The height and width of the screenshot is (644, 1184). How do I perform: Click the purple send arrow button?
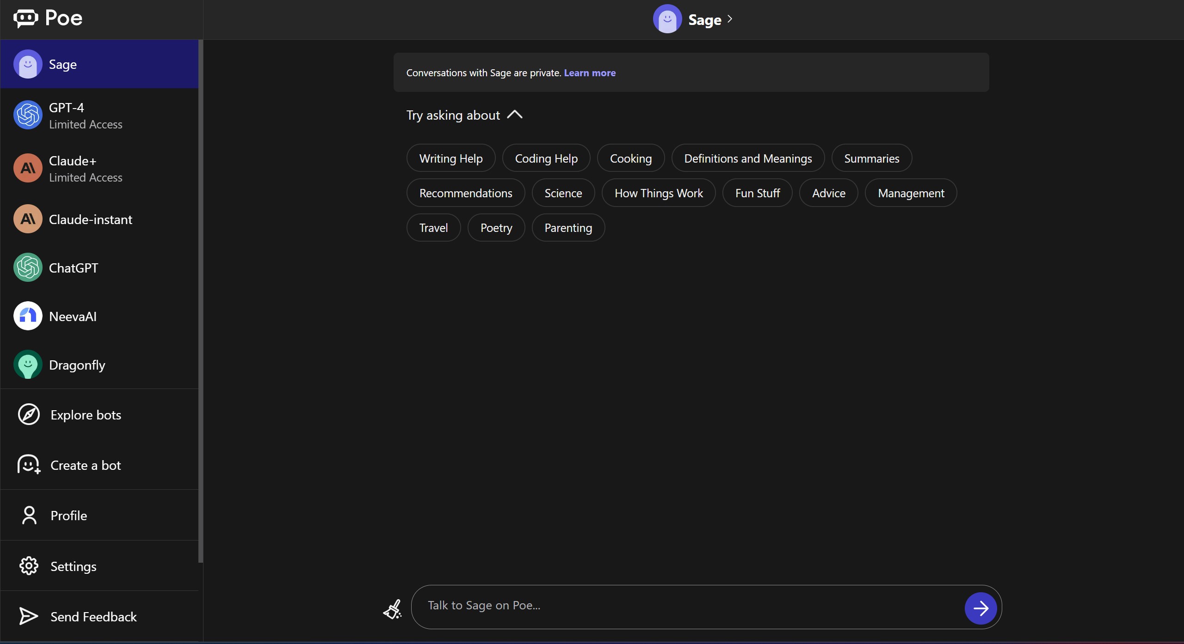pyautogui.click(x=980, y=608)
